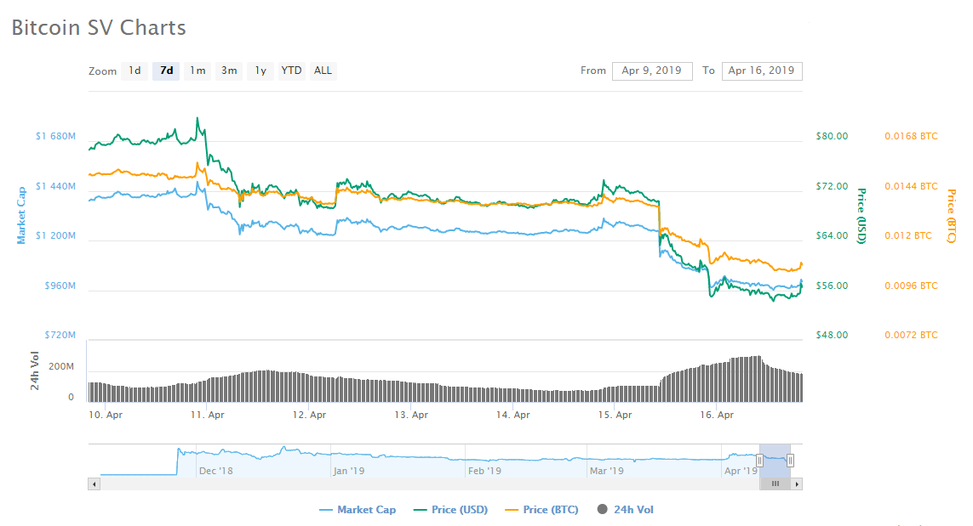Image resolution: width=973 pixels, height=526 pixels.
Task: Select the 1d zoom preset
Action: coord(134,71)
